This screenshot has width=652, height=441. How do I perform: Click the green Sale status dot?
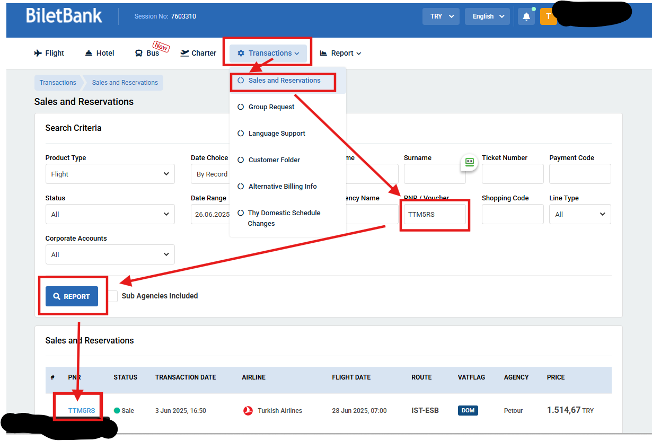(117, 410)
